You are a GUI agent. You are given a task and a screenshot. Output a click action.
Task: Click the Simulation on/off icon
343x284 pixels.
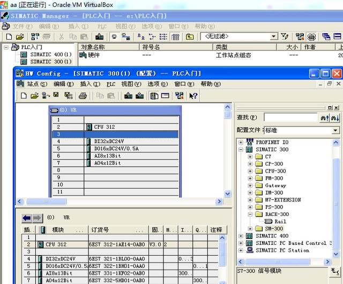[311, 37]
